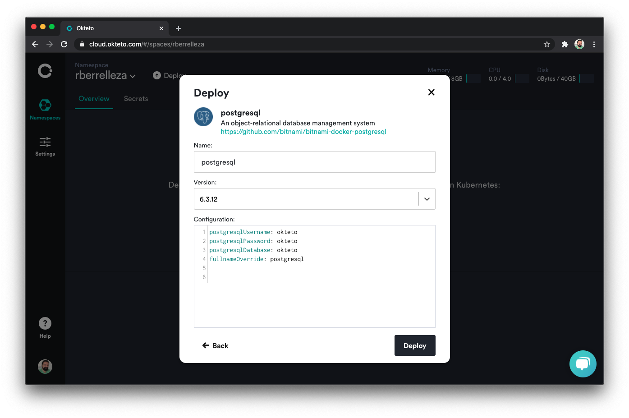Go back in browser history
The height and width of the screenshot is (418, 629).
[35, 44]
